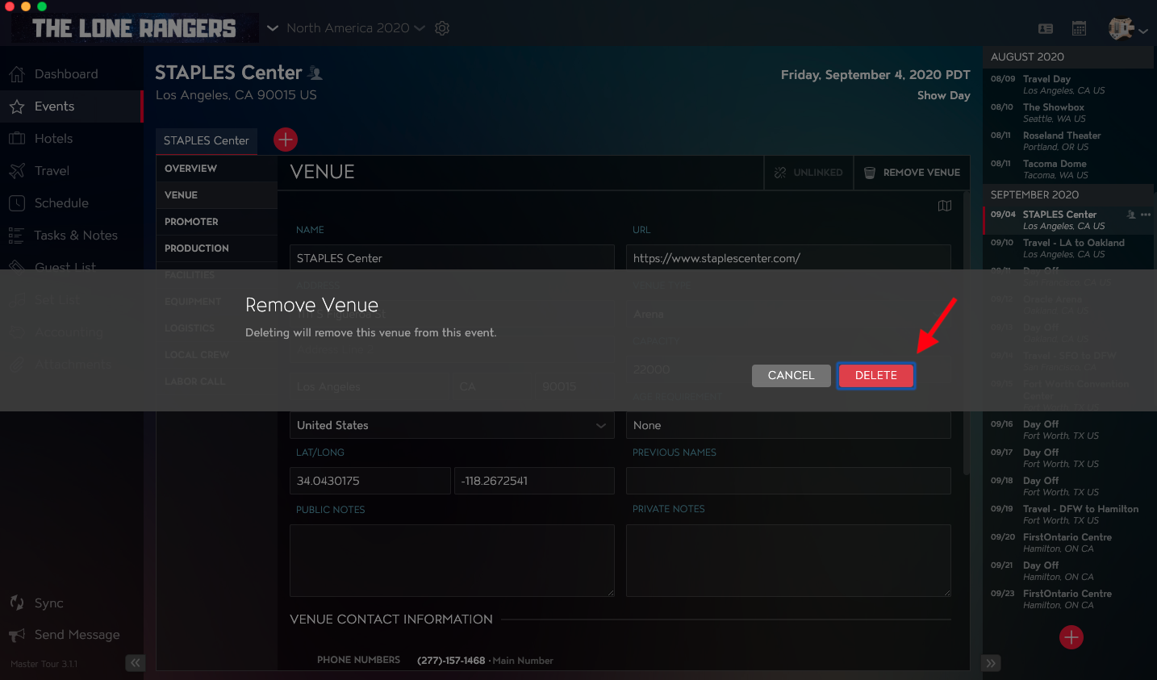The width and height of the screenshot is (1157, 680).
Task: Collapse right date panel with double chevron
Action: pyautogui.click(x=992, y=663)
